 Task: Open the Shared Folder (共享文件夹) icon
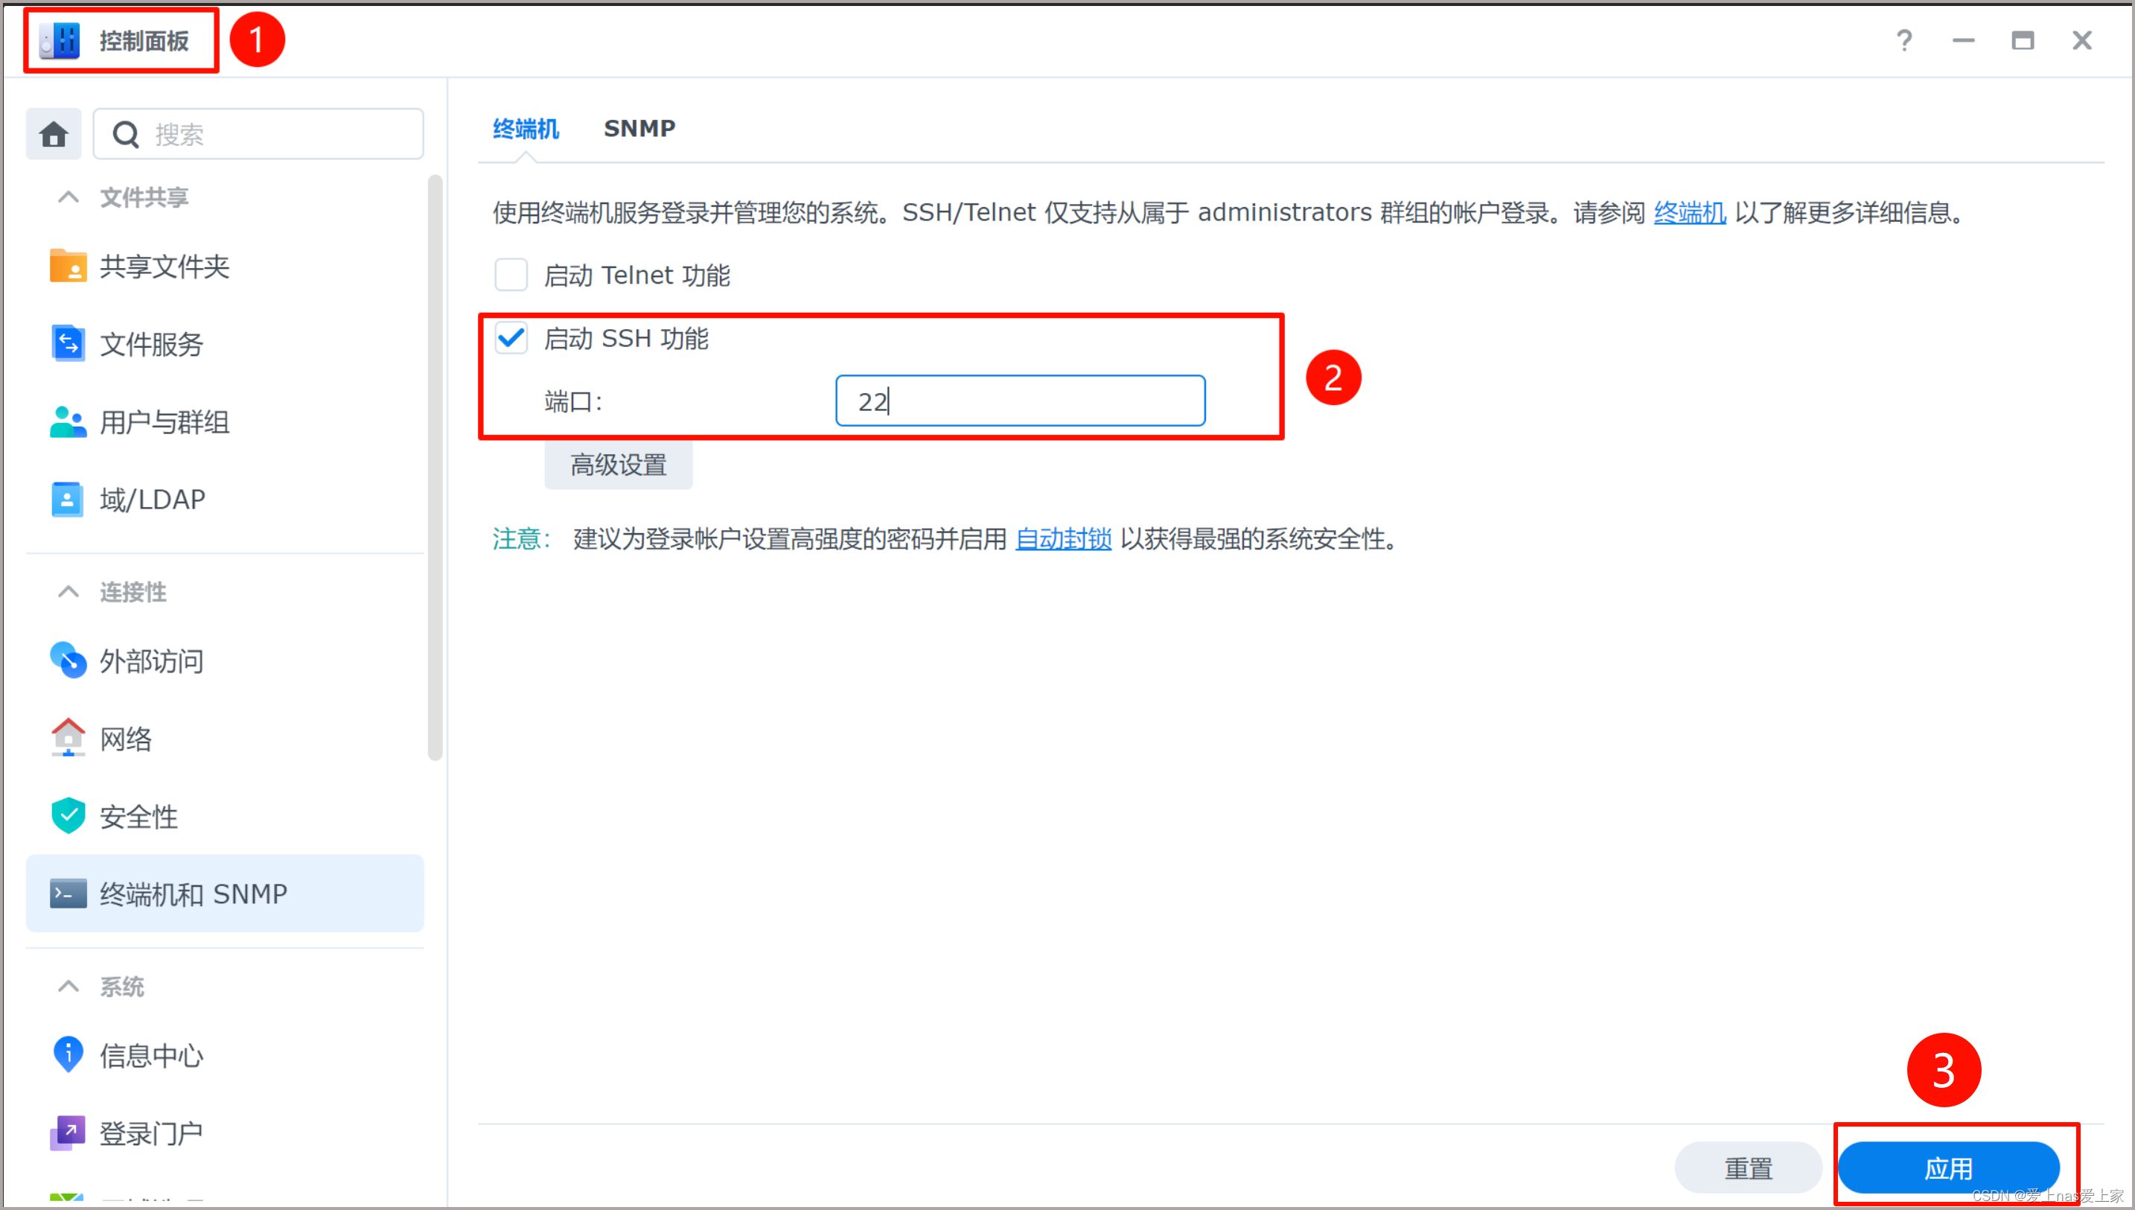point(67,266)
